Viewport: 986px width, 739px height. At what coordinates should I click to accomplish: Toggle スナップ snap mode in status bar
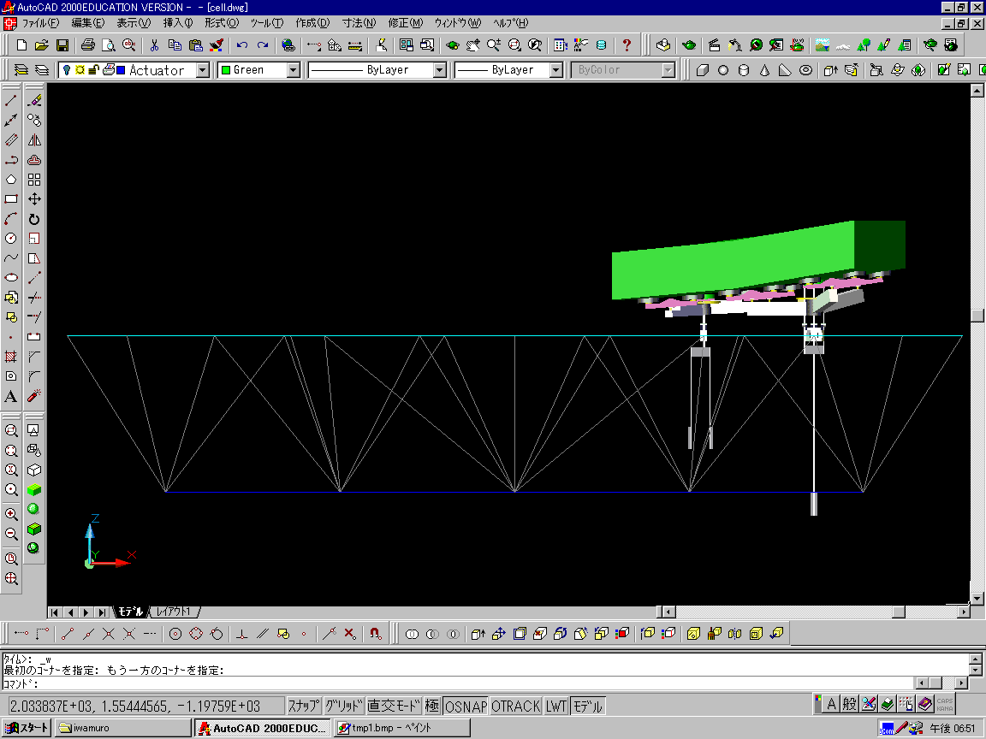pos(305,706)
